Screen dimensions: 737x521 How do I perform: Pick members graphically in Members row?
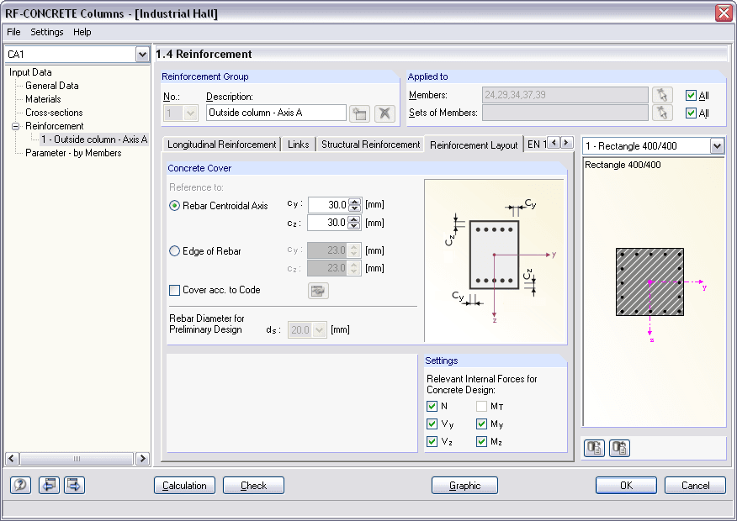(x=662, y=95)
